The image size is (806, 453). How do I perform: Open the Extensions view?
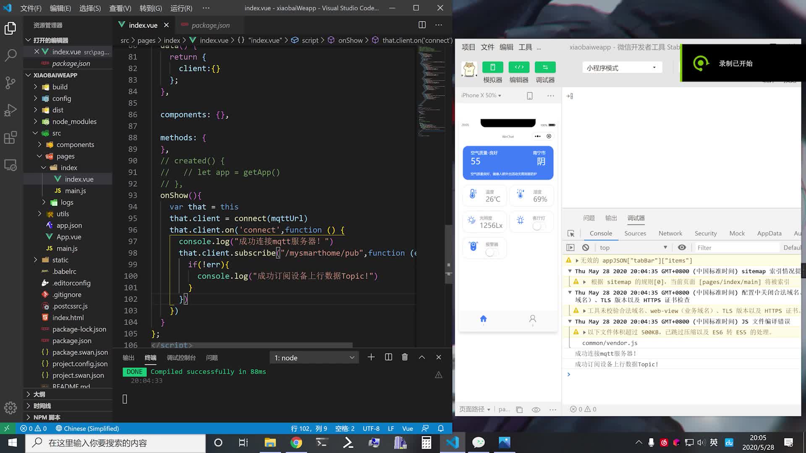click(x=10, y=138)
